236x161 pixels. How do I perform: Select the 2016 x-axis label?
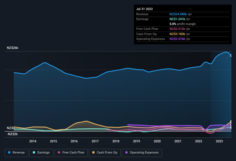point(74,141)
